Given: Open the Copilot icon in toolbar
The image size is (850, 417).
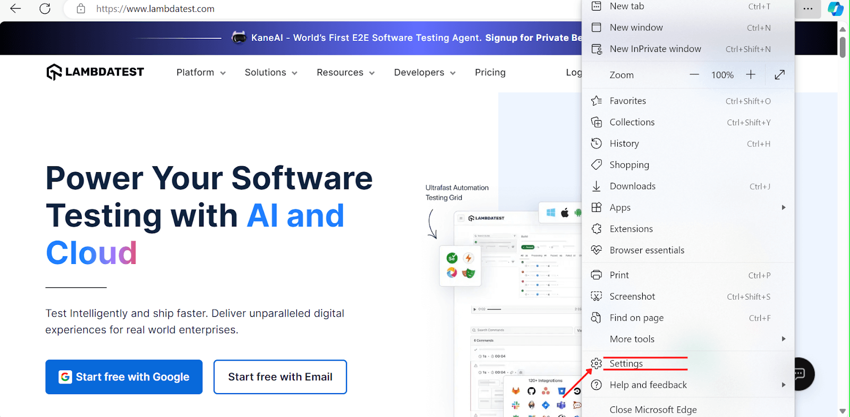Looking at the screenshot, I should (x=835, y=8).
